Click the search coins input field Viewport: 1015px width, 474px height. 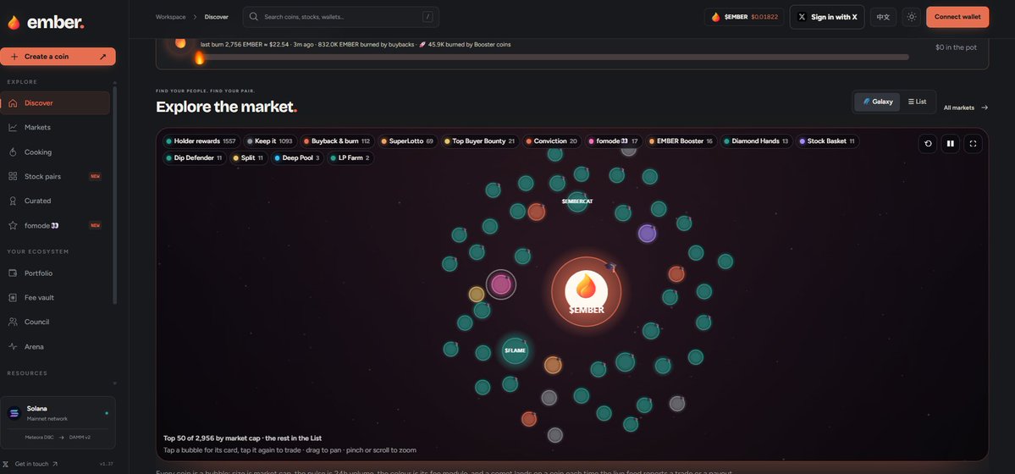tap(341, 17)
